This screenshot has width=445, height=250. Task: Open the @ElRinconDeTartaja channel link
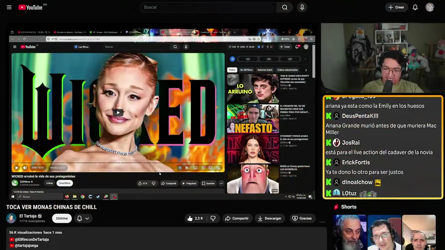click(x=32, y=240)
